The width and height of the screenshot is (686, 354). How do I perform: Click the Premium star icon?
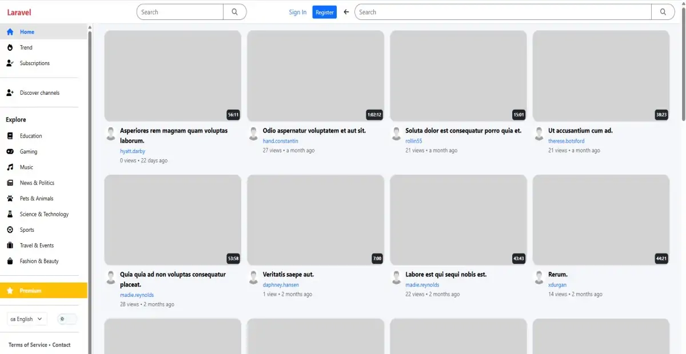[x=10, y=291]
